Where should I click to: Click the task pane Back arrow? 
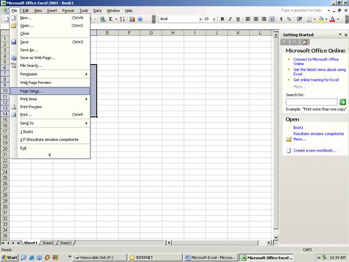click(x=285, y=42)
